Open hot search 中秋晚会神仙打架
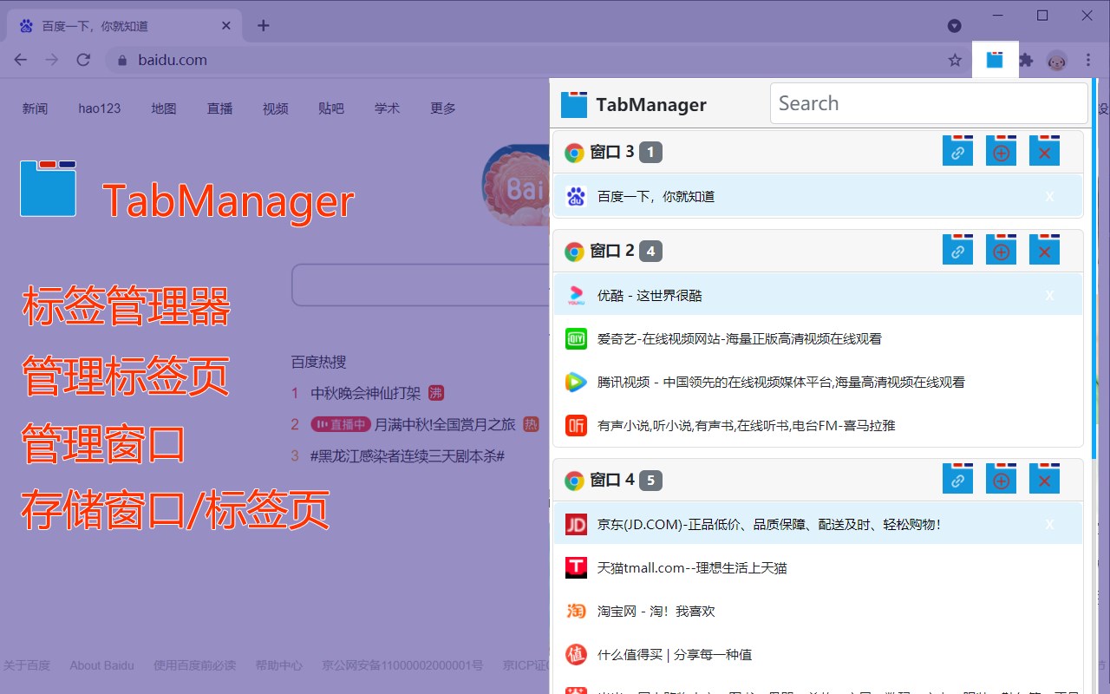This screenshot has height=694, width=1110. click(x=365, y=393)
